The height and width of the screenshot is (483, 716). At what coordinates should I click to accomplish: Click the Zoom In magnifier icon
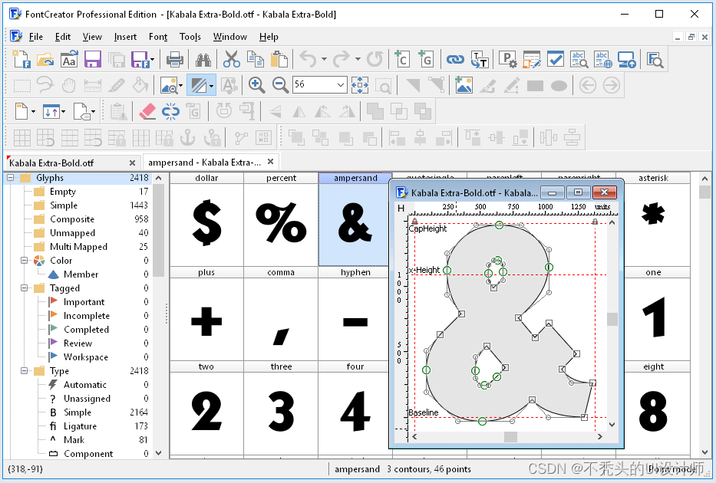256,85
